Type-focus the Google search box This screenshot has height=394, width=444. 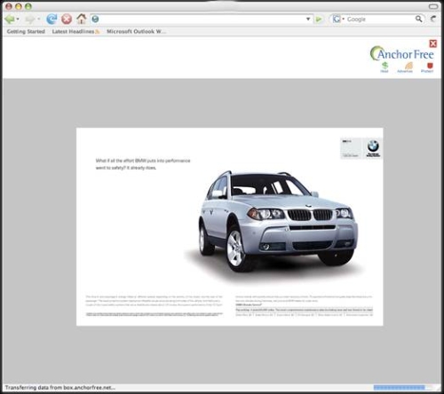tap(380, 20)
